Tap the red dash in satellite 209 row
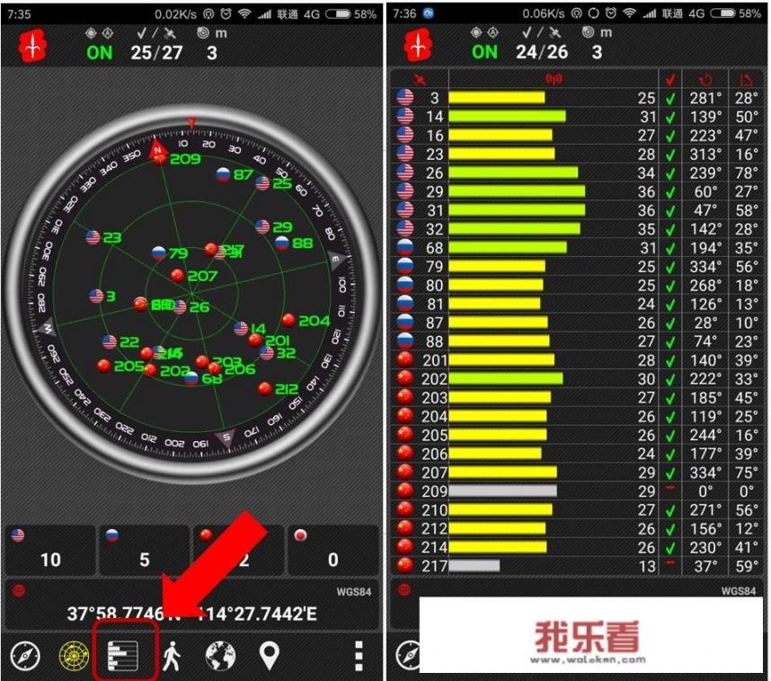 point(670,488)
